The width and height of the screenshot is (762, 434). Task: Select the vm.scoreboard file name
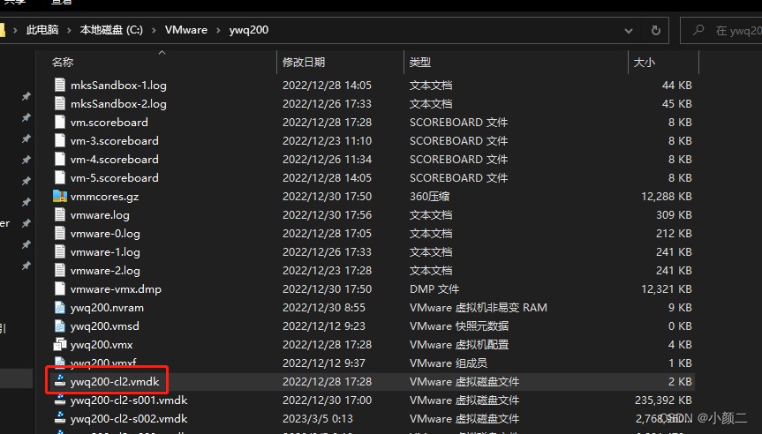(x=109, y=123)
